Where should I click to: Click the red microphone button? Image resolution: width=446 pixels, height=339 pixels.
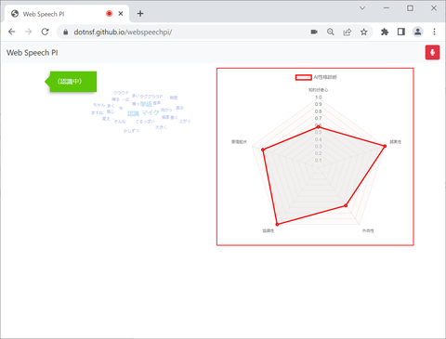(x=432, y=52)
